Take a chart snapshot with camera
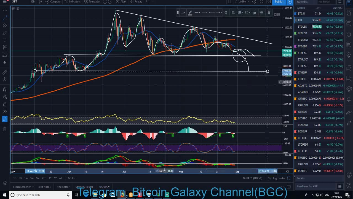The width and height of the screenshot is (353, 199). (269, 2)
